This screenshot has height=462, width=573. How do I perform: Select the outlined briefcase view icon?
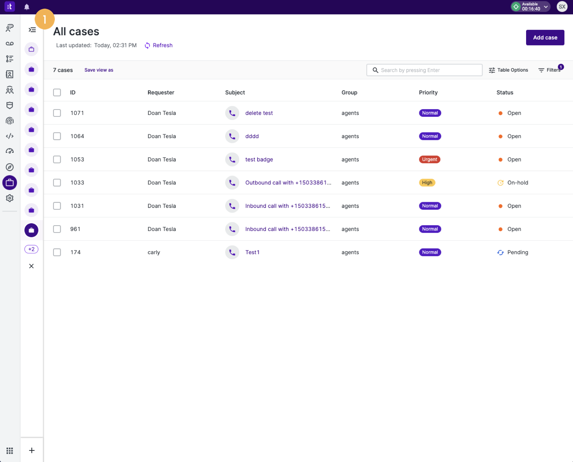click(x=31, y=49)
